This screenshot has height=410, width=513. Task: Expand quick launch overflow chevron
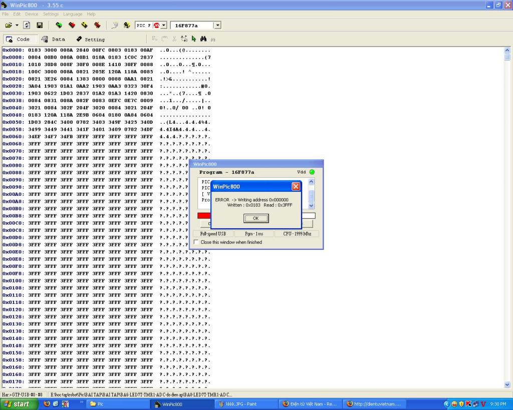[82, 402]
